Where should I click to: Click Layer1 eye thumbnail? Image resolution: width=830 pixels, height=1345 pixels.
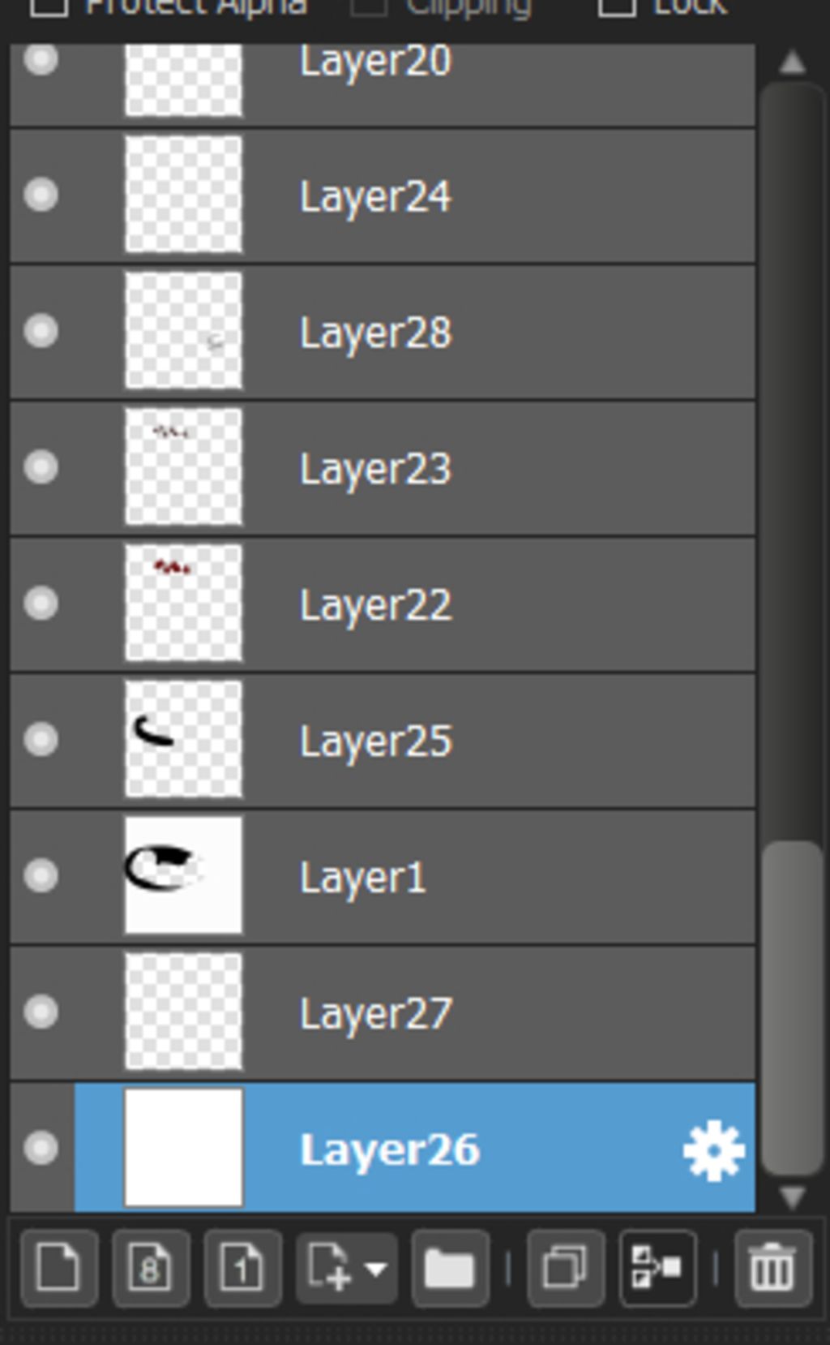[x=183, y=875]
